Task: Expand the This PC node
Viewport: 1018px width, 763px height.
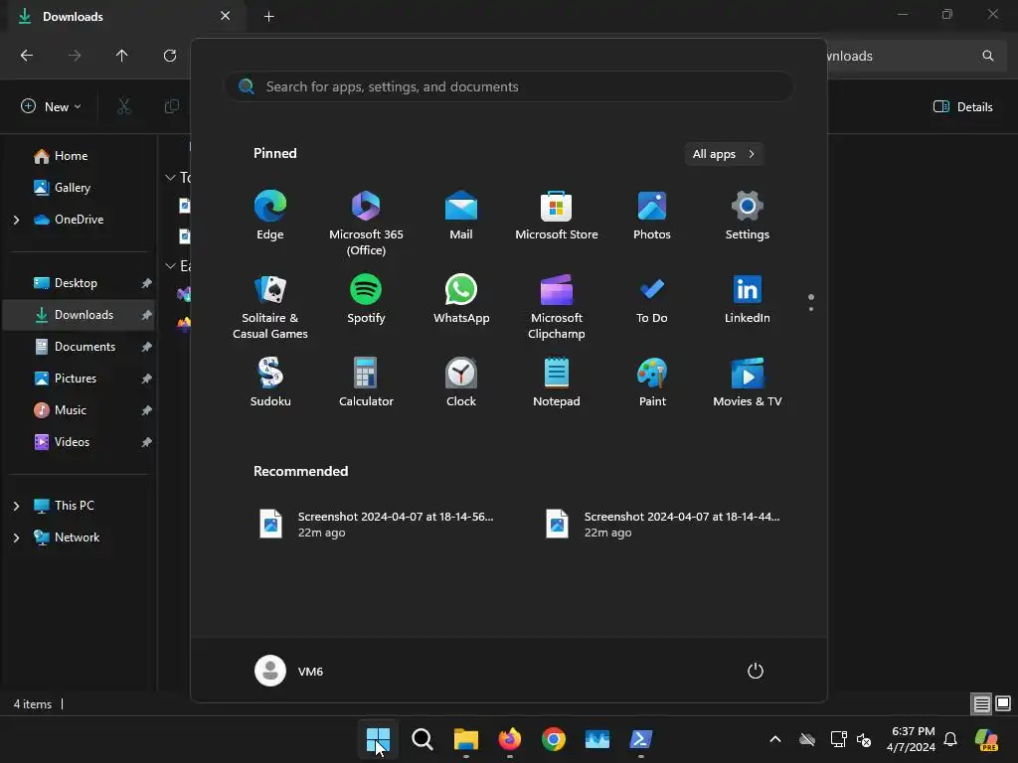Action: point(16,506)
